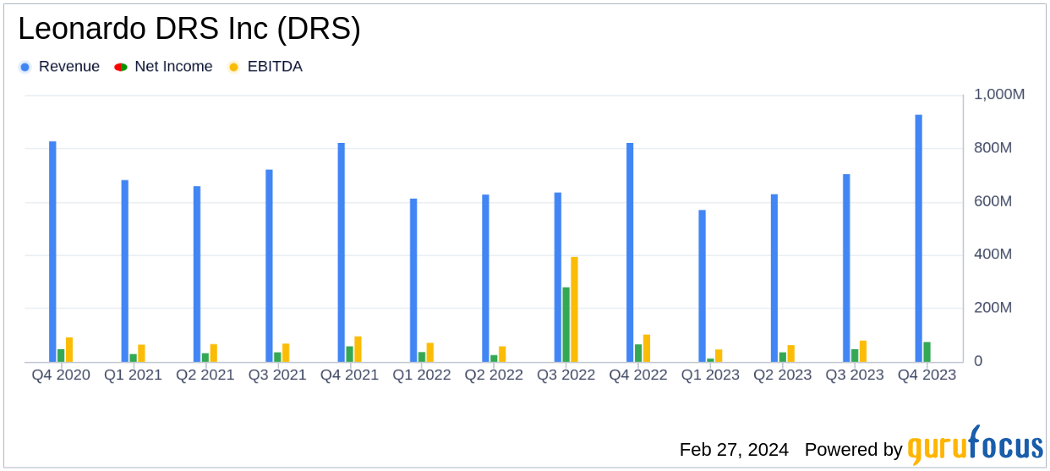Image resolution: width=1050 pixels, height=471 pixels.
Task: Click the Q4 2021 blue Revenue bar
Action: [x=342, y=252]
